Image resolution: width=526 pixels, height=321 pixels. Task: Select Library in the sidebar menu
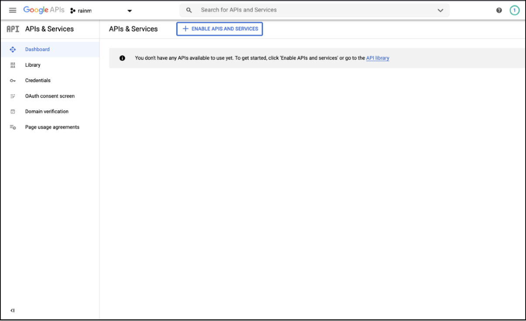point(33,65)
